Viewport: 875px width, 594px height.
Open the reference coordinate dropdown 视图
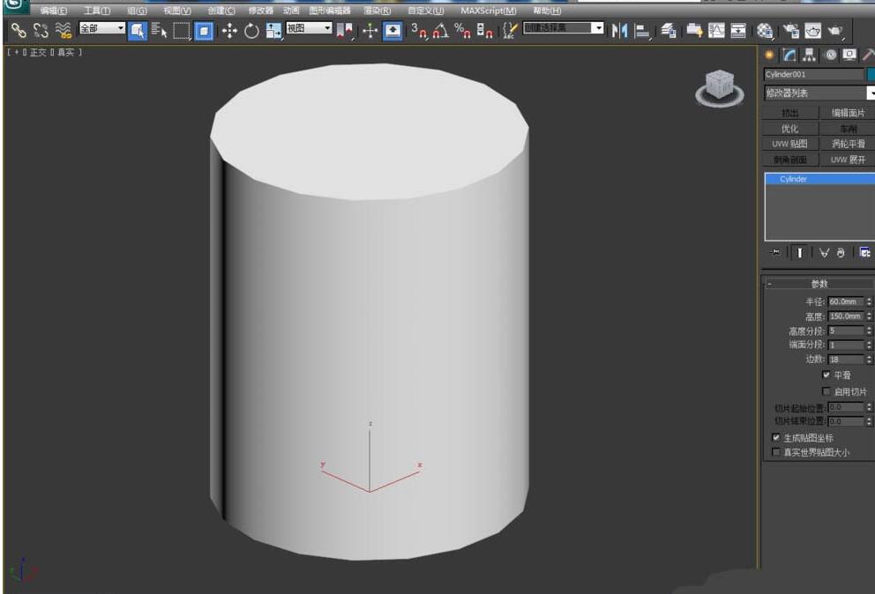tap(309, 28)
